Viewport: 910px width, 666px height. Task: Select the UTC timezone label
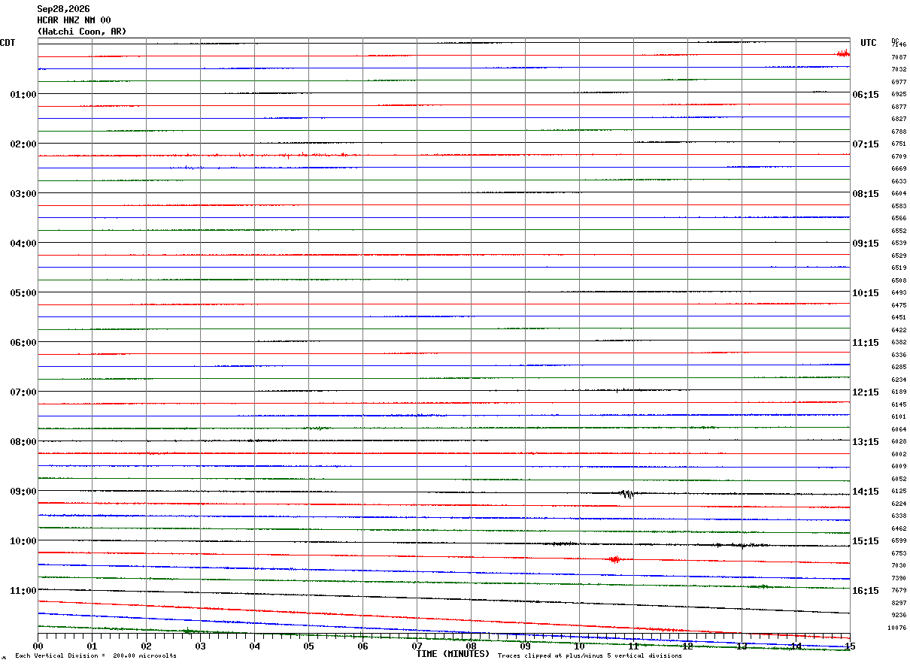tap(869, 43)
